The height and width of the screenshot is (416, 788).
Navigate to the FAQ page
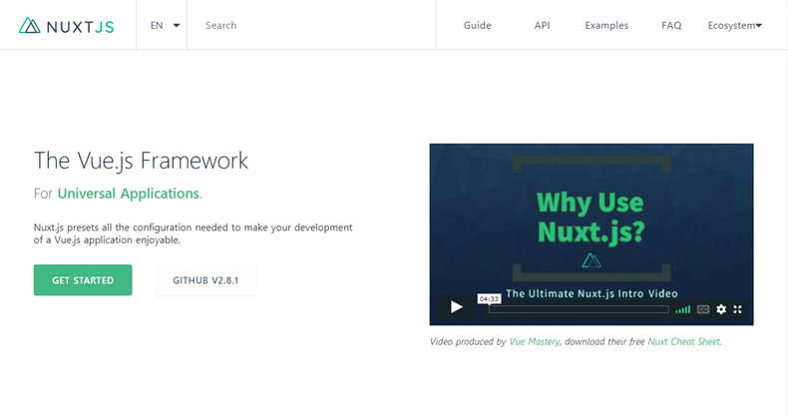tap(671, 26)
